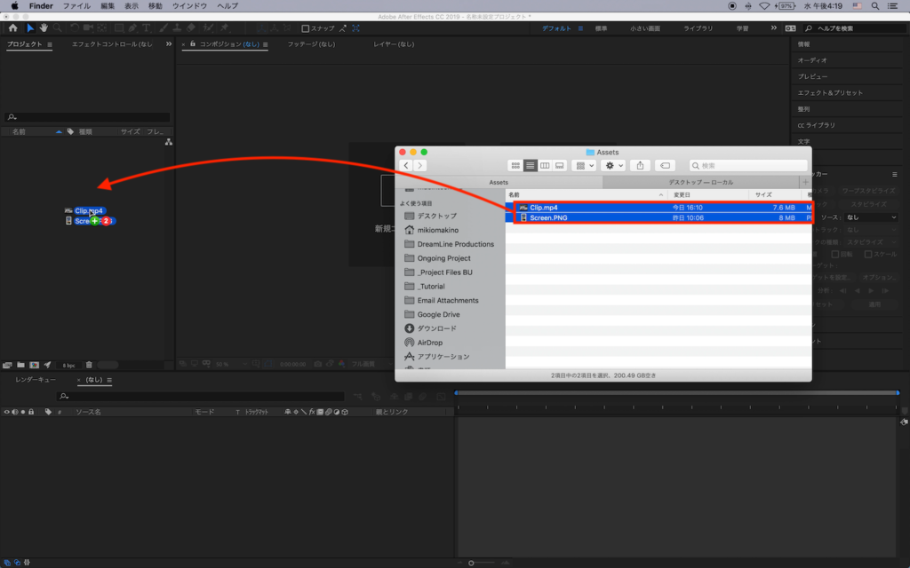Toggle the solo column header in timeline
This screenshot has height=568, width=910.
point(22,412)
